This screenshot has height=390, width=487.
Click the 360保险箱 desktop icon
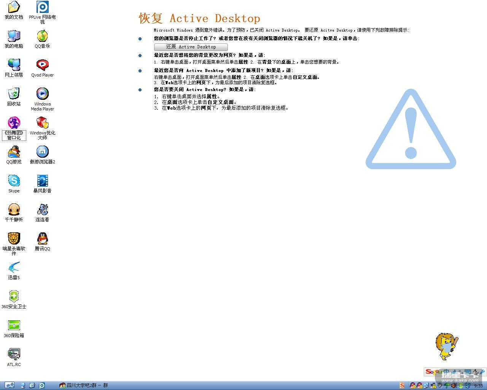[x=14, y=329]
